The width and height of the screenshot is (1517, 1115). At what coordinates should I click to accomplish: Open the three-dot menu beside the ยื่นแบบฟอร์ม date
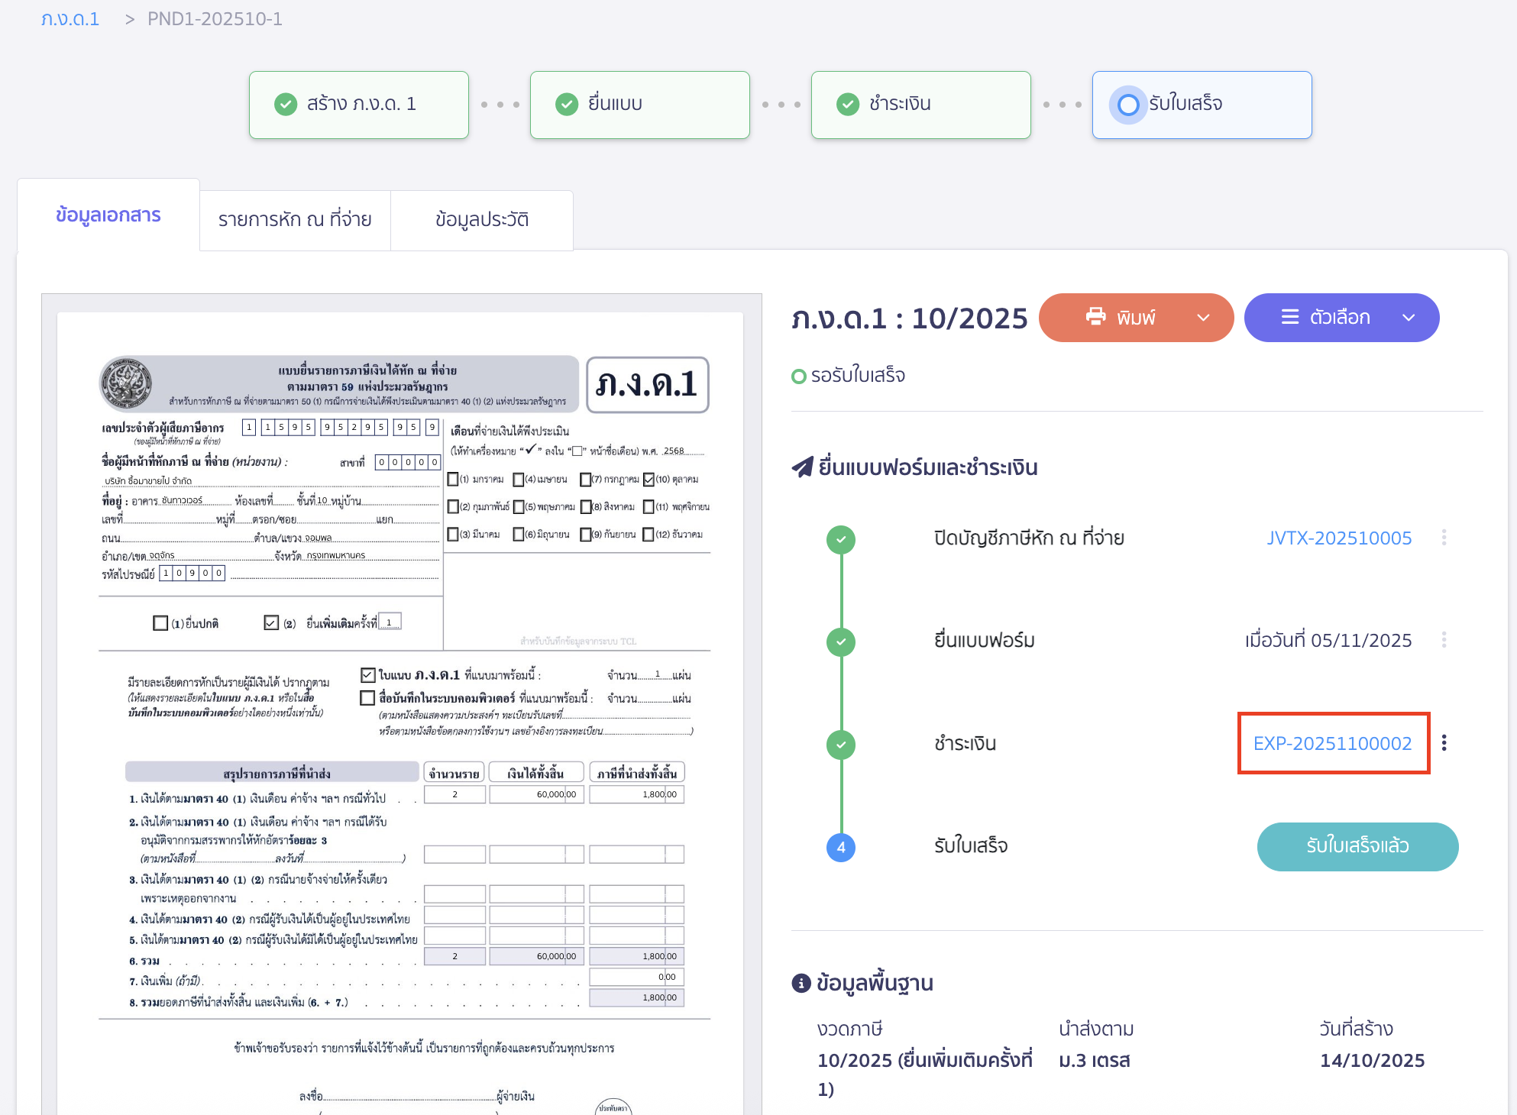pos(1445,640)
